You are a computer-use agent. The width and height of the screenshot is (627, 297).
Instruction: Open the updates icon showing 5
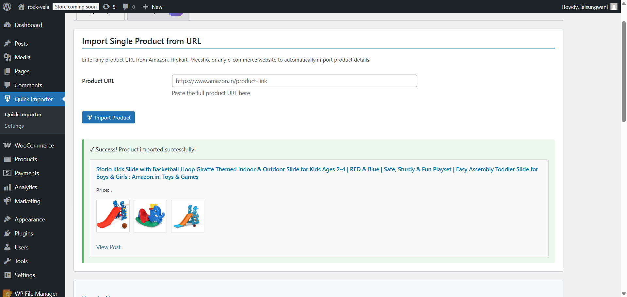[106, 7]
